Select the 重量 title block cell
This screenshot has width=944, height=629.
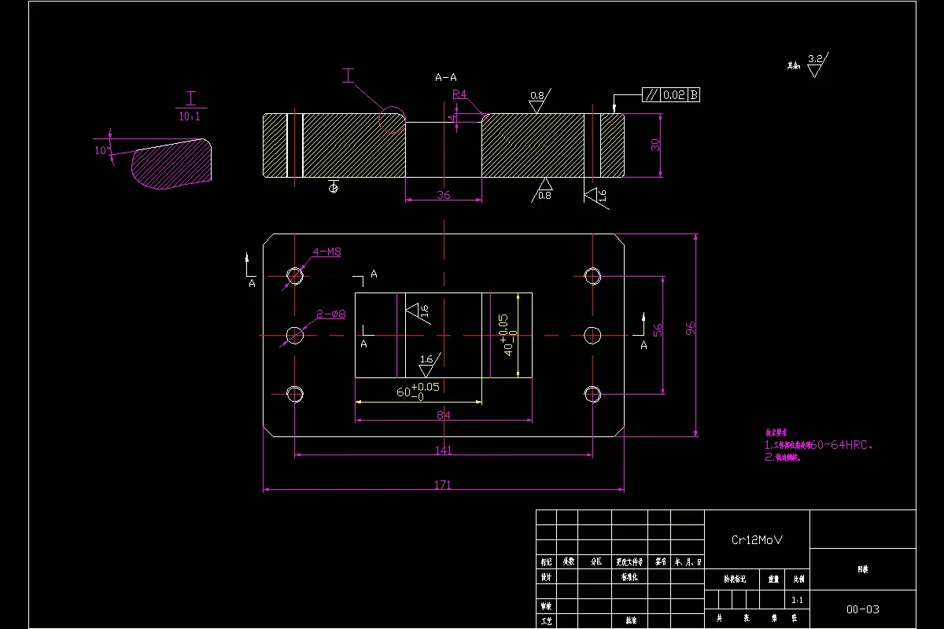(x=774, y=579)
